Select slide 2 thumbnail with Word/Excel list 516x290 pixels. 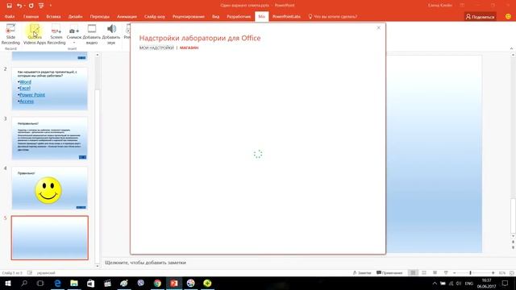(x=50, y=89)
